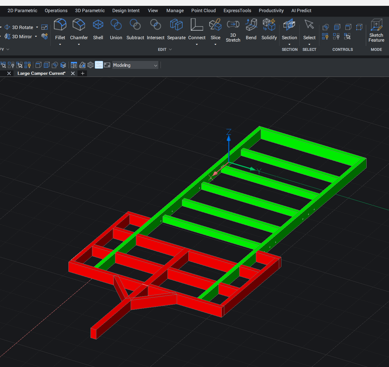
Task: Select the Fillet tool icon
Action: click(x=60, y=25)
